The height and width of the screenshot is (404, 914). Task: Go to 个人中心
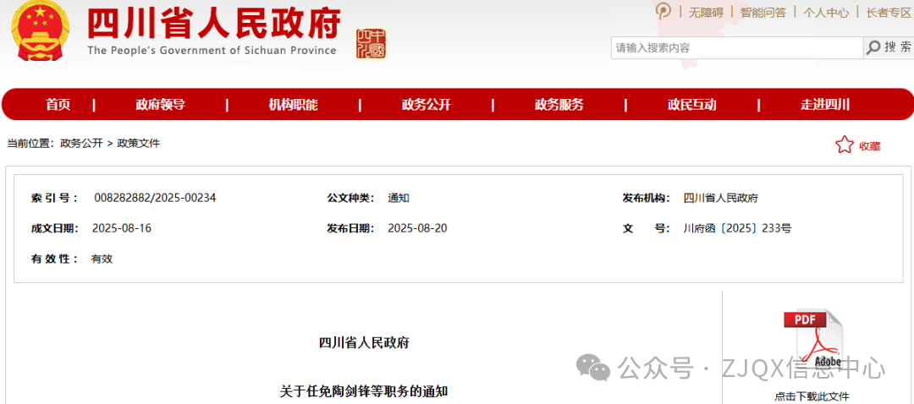click(x=826, y=13)
